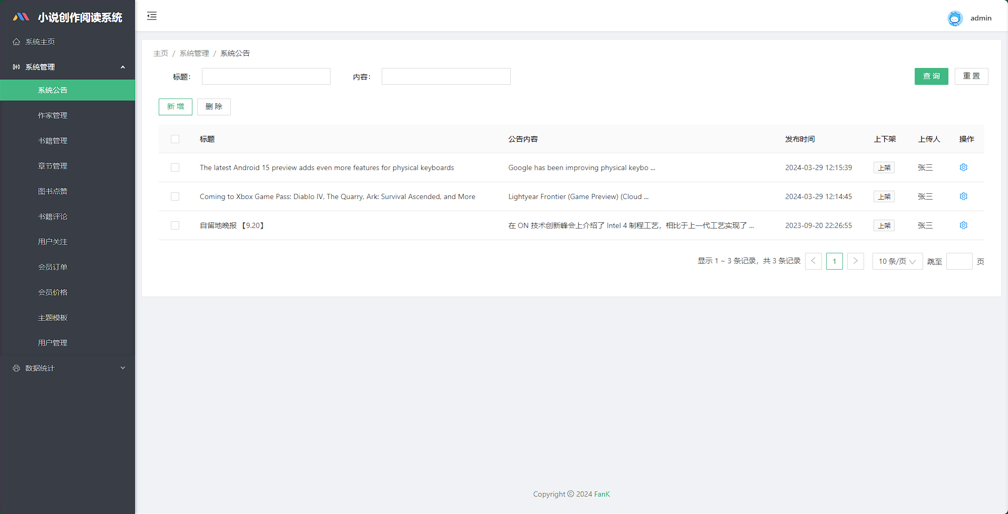Click the 数据统计 sidebar icon
The width and height of the screenshot is (1008, 514).
coord(15,368)
